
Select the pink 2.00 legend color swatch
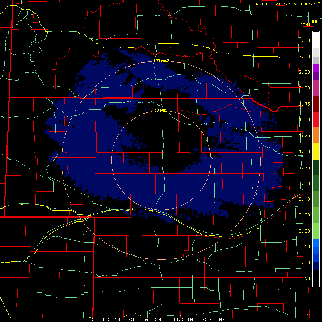coord(316,88)
